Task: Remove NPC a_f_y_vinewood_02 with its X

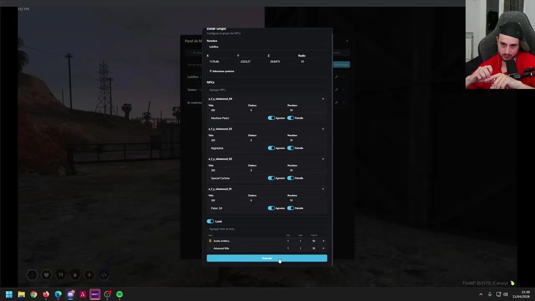Action: 323,159
